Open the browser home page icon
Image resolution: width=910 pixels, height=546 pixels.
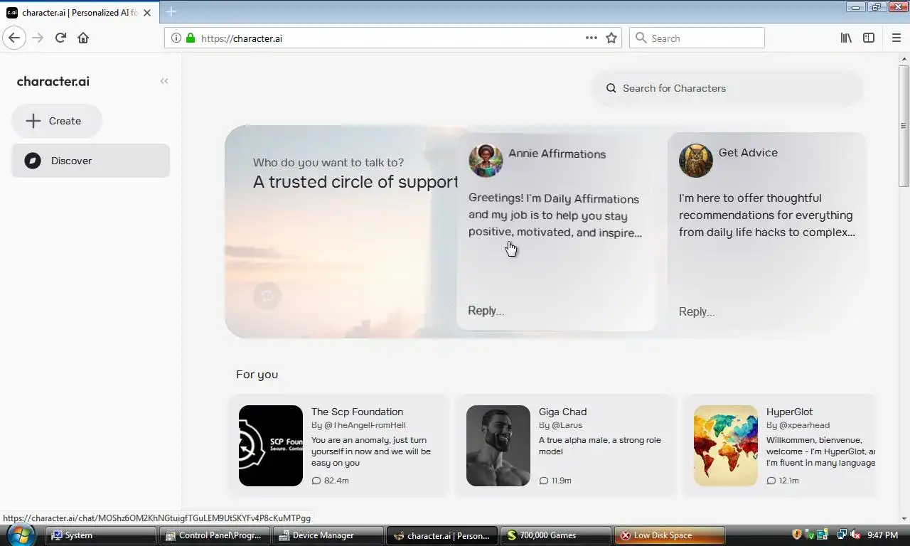point(83,38)
